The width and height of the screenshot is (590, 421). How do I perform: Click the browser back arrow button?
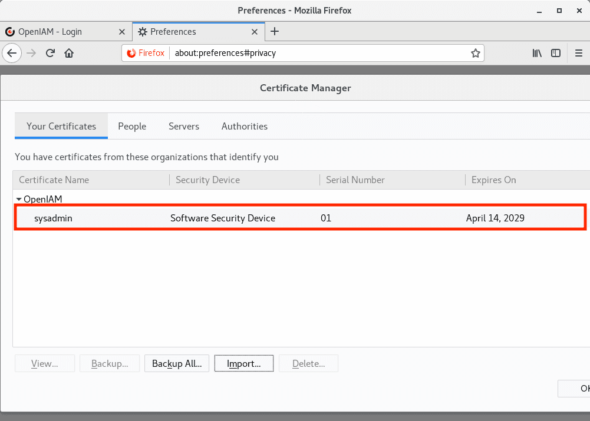(x=12, y=53)
